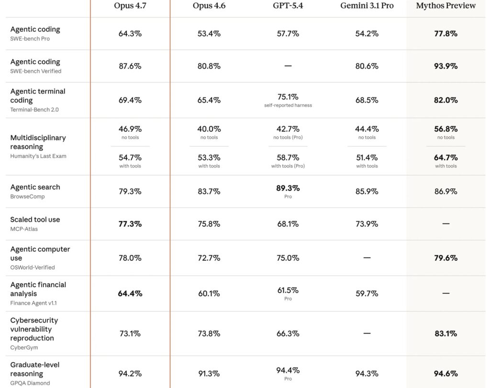Click the Opus 4.6 column header
This screenshot has height=388, width=490.
tap(209, 6)
